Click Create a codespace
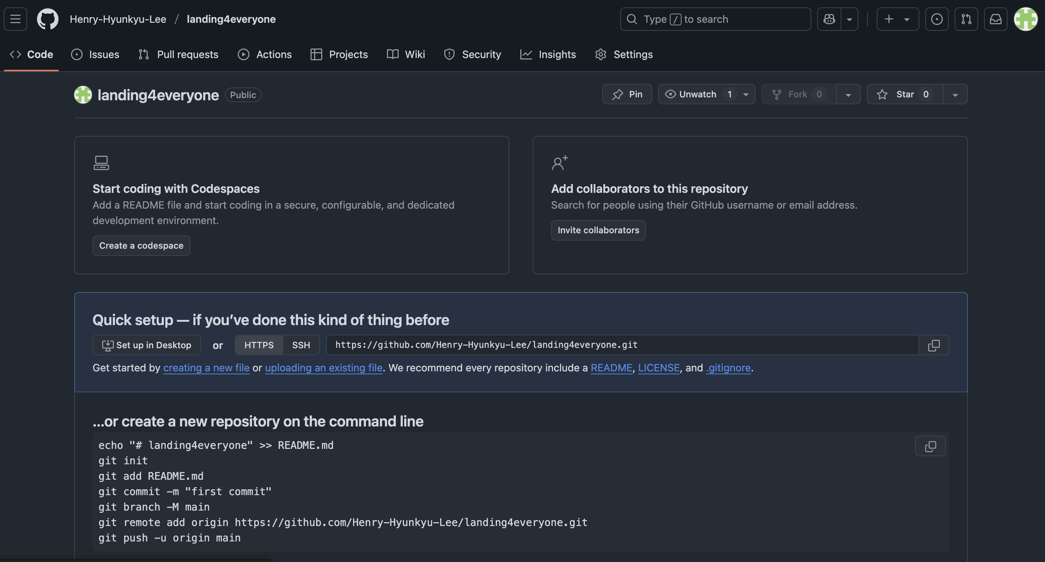 (x=141, y=246)
